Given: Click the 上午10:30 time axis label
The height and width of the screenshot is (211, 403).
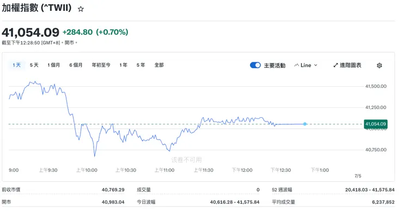Looking at the screenshot, I should 126,170.
